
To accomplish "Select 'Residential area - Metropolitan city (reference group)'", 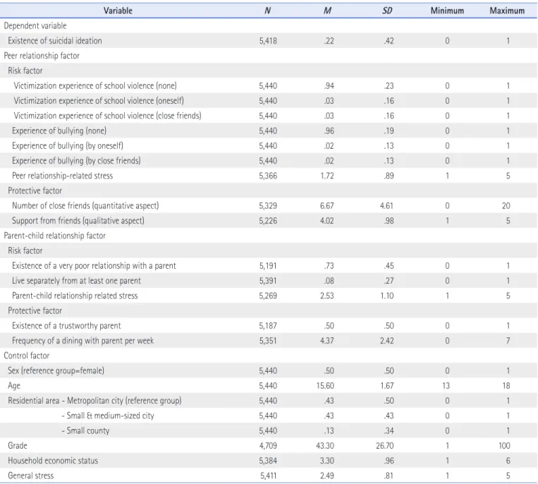I will click(94, 401).
